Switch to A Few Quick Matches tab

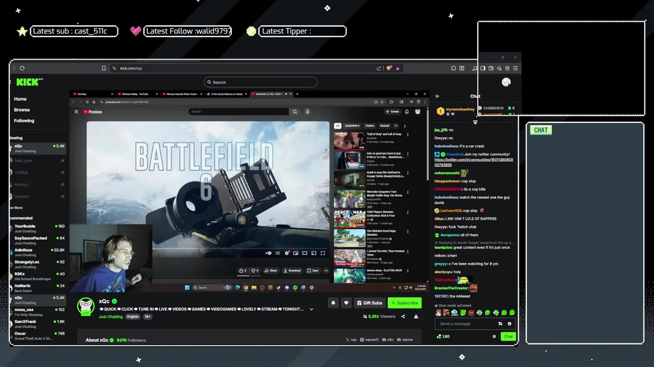227,94
